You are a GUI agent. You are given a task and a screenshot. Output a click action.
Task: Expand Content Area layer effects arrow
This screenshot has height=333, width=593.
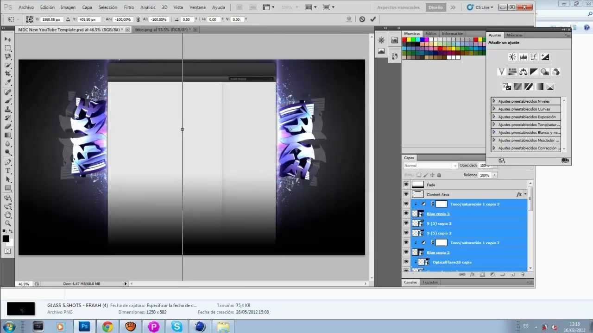525,194
